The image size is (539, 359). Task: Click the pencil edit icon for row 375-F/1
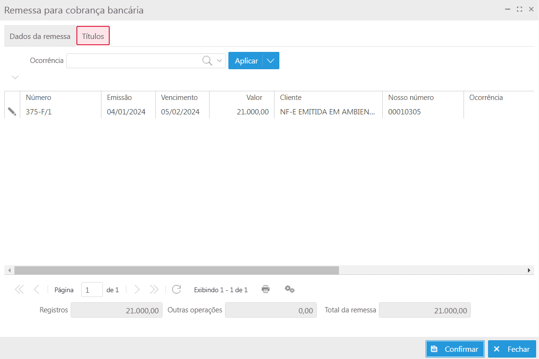[12, 111]
